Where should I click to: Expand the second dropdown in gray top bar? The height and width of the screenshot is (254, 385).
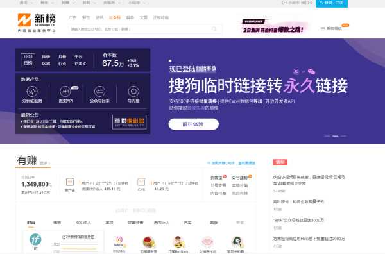coord(47,3)
